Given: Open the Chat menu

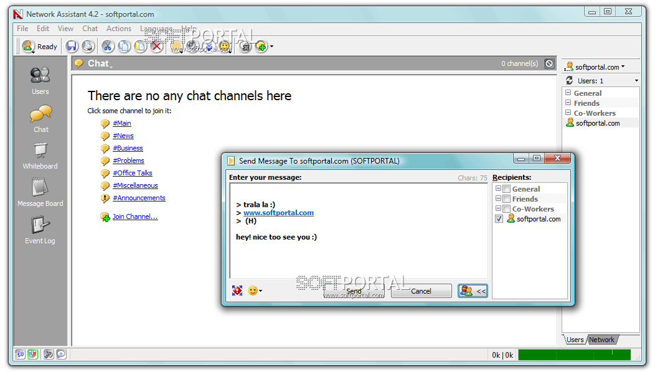Looking at the screenshot, I should click(x=90, y=29).
